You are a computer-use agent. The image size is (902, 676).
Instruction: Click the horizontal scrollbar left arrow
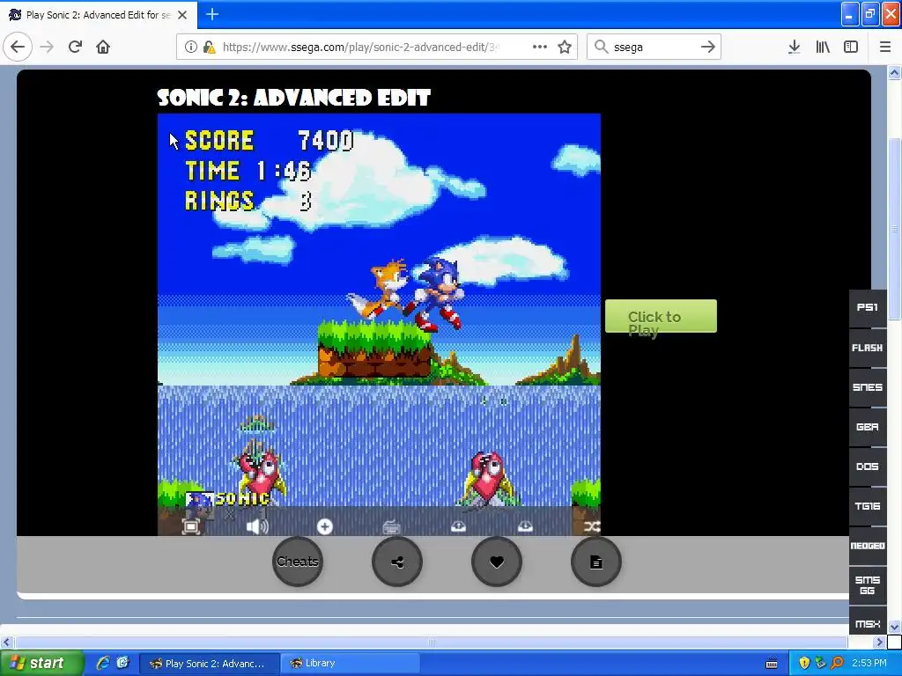(x=7, y=642)
